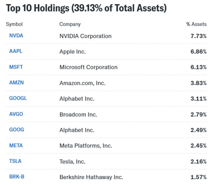Click Tesla's 2.16% assets value
Viewport: 216px width, 185px height.
198,162
